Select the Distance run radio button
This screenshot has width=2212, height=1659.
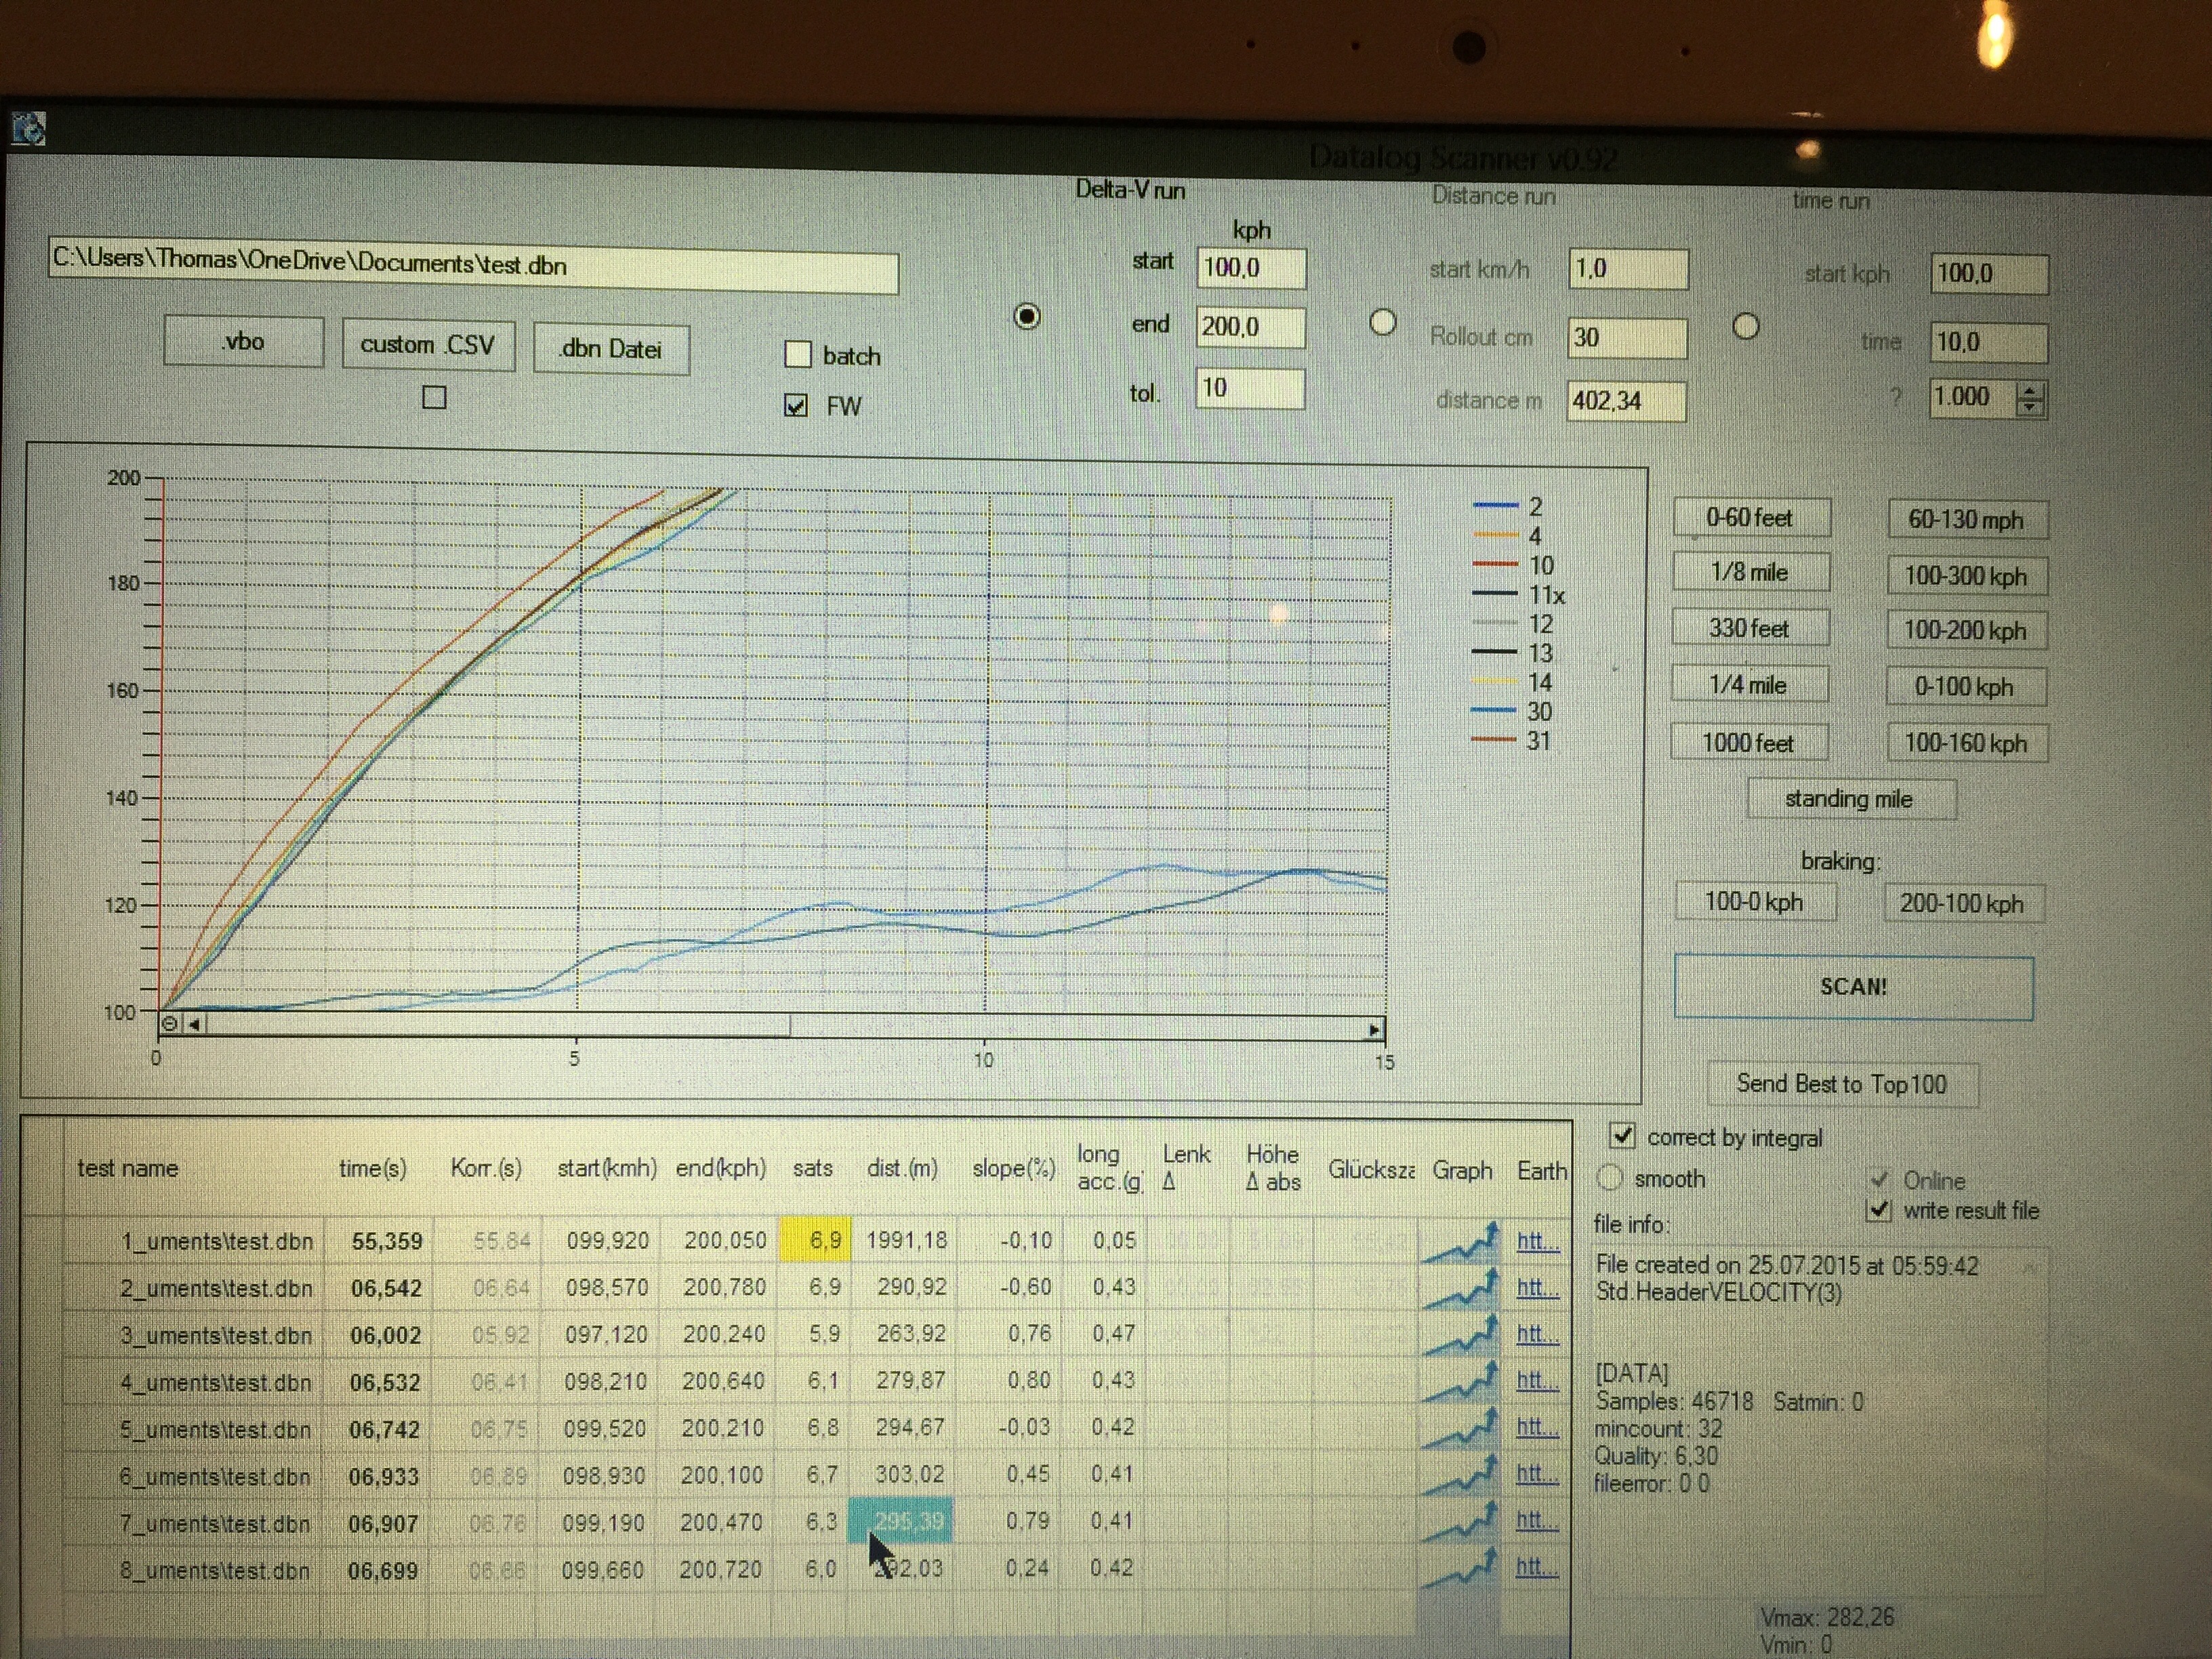[1382, 323]
